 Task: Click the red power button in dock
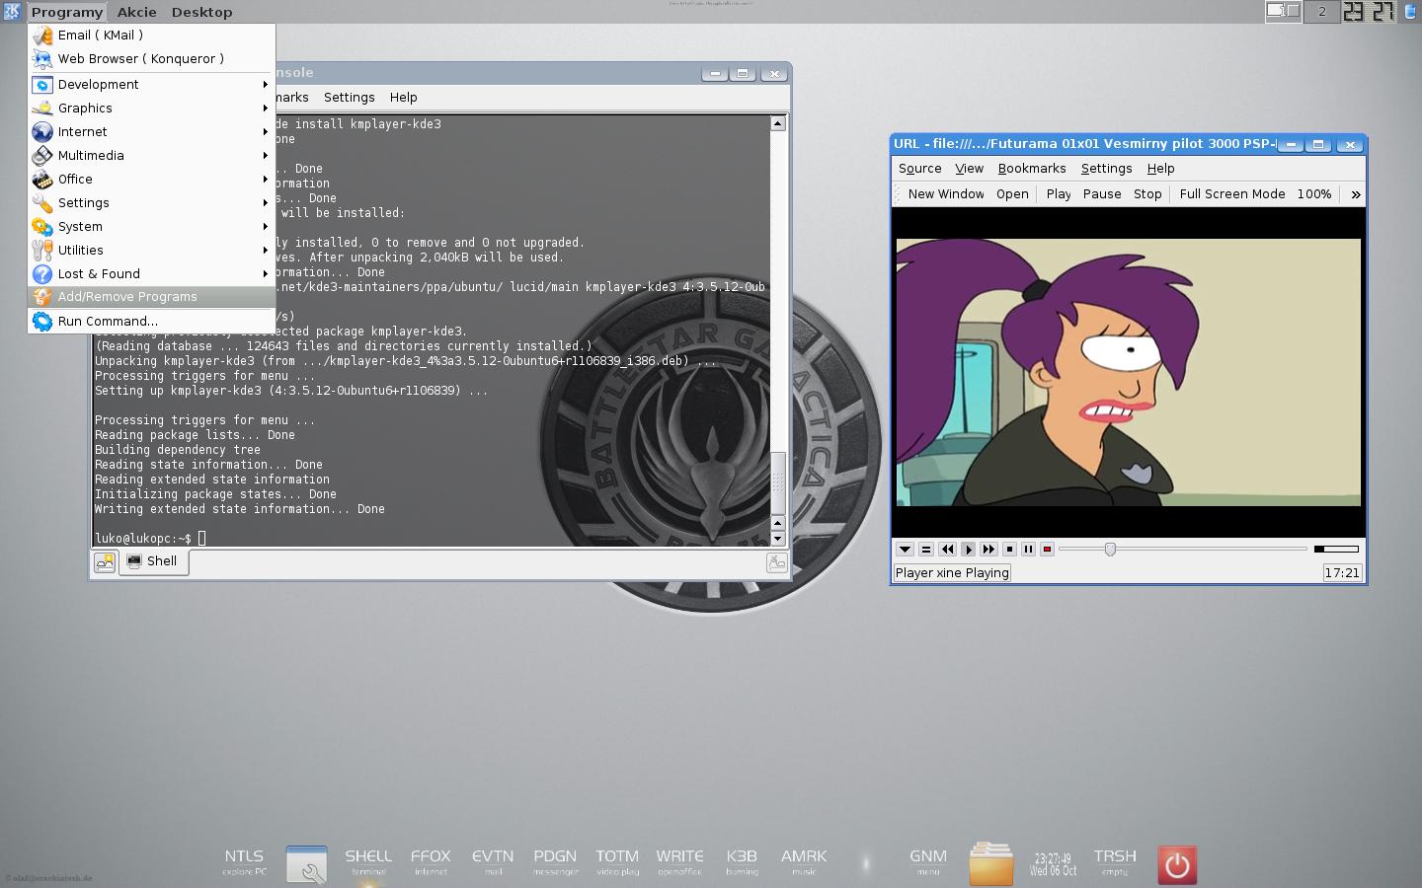point(1176,864)
